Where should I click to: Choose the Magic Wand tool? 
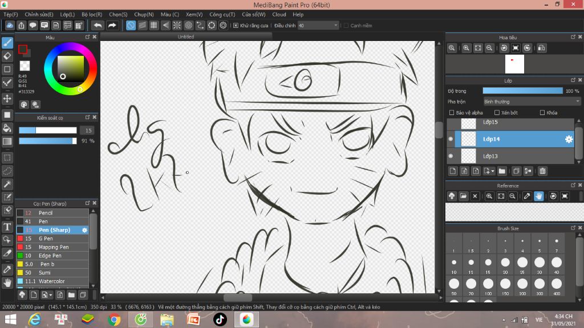click(7, 184)
